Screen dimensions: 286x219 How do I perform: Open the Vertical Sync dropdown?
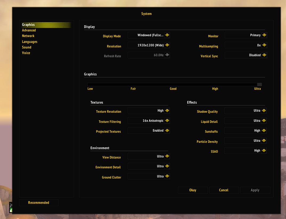coord(264,55)
